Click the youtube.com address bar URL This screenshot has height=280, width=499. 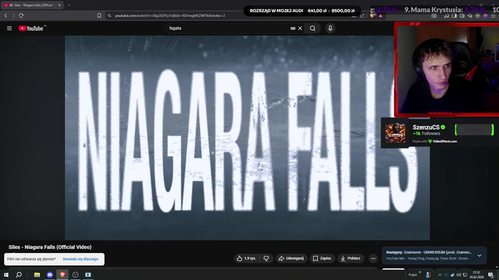170,16
